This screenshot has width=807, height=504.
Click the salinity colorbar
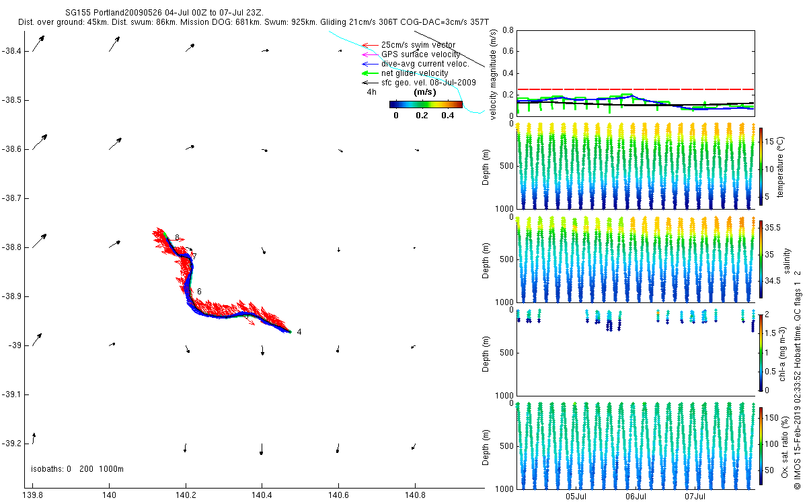(x=761, y=259)
